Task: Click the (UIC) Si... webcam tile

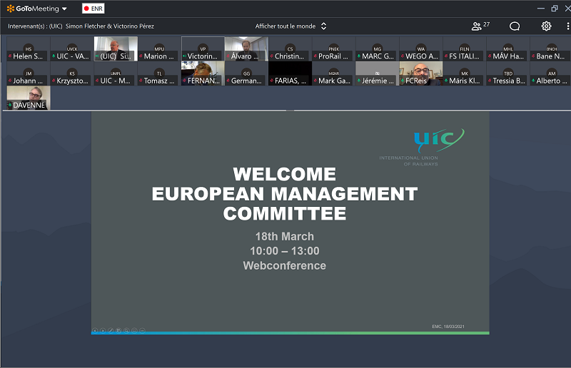Action: coord(116,48)
